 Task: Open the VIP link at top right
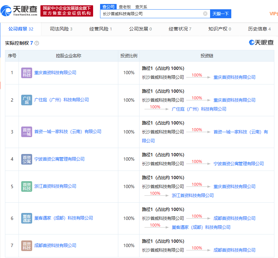[x=273, y=13]
